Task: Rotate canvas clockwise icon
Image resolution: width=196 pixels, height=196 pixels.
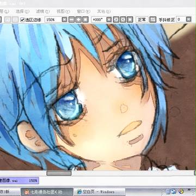Action: [x=123, y=20]
